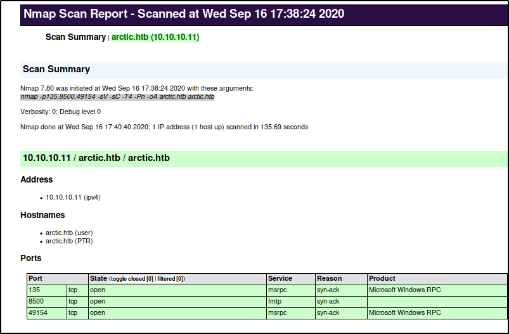Click msrpc service in port 135 row
Image resolution: width=509 pixels, height=334 pixels.
click(291, 290)
